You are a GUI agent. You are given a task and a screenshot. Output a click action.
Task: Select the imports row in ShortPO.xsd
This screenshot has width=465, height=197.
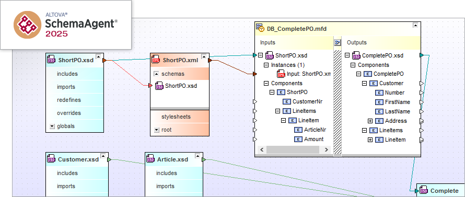75,87
